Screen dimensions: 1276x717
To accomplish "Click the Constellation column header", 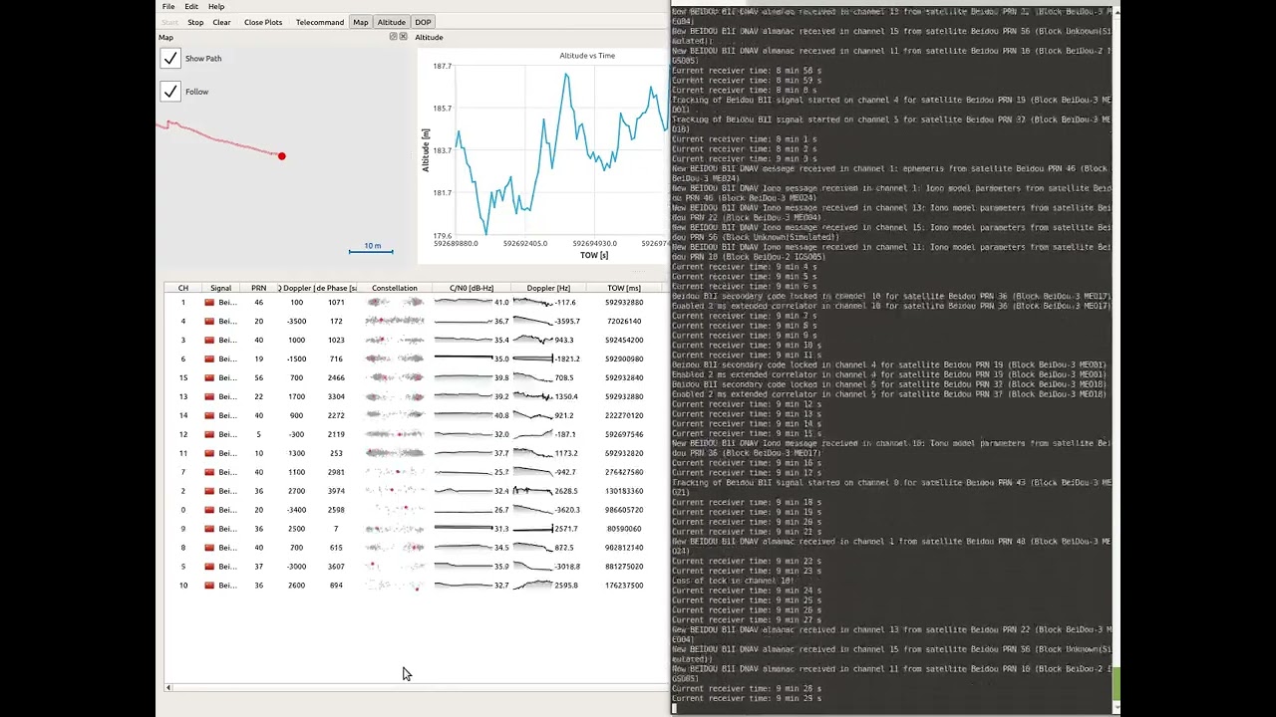I will (x=395, y=288).
